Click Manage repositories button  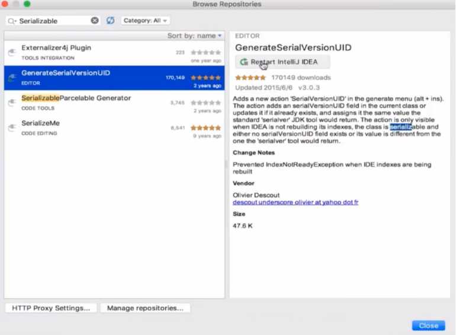[145, 308]
